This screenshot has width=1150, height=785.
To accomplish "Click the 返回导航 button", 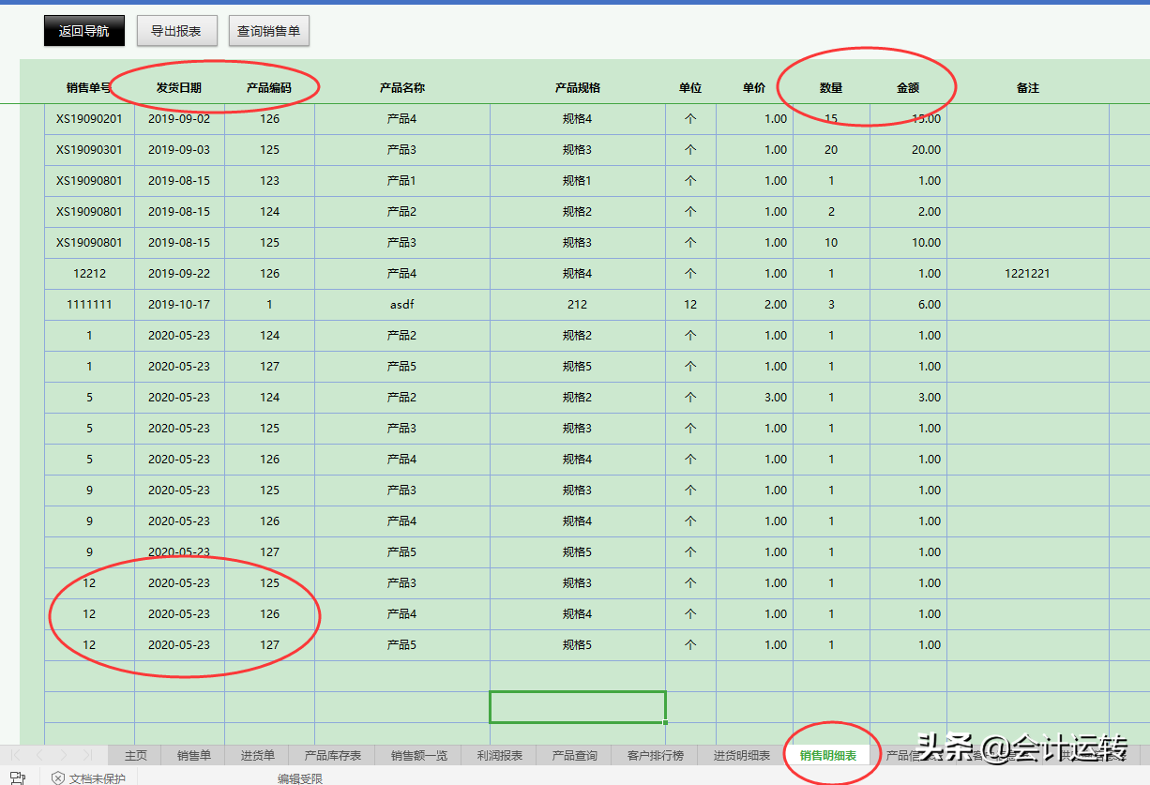I will point(83,31).
